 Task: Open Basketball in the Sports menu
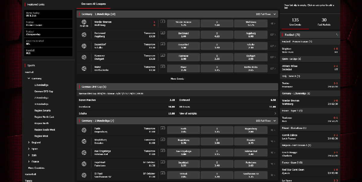pos(30,174)
